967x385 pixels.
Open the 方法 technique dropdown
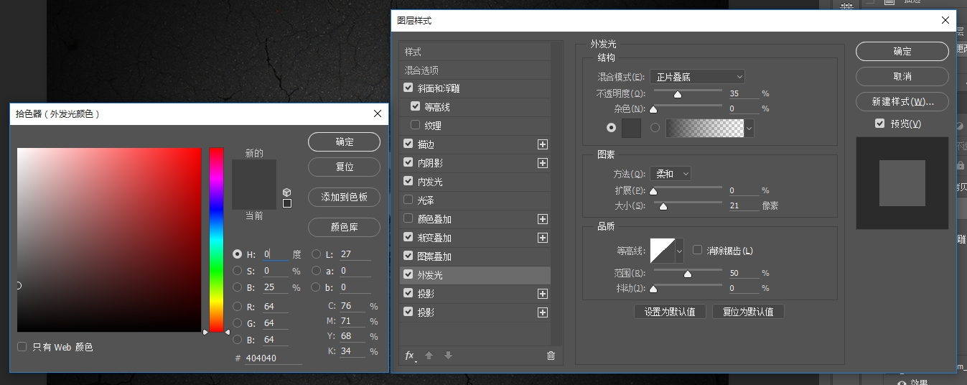(x=671, y=174)
